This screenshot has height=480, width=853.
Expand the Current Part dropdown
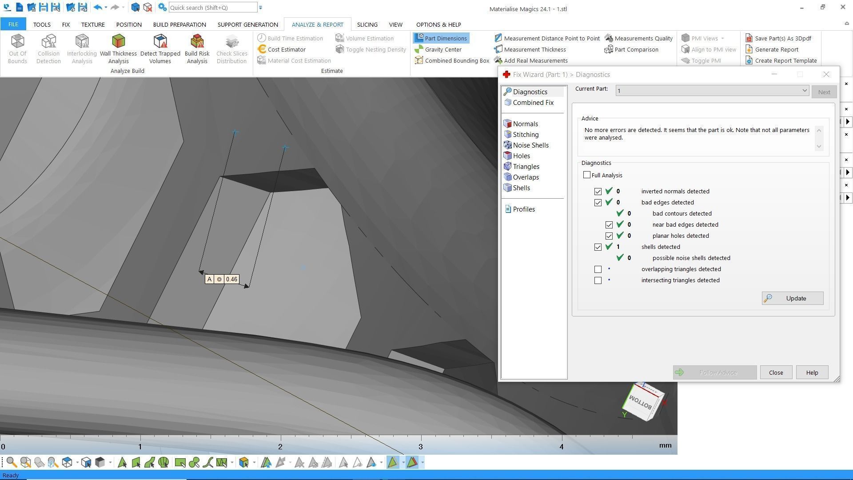tap(804, 91)
